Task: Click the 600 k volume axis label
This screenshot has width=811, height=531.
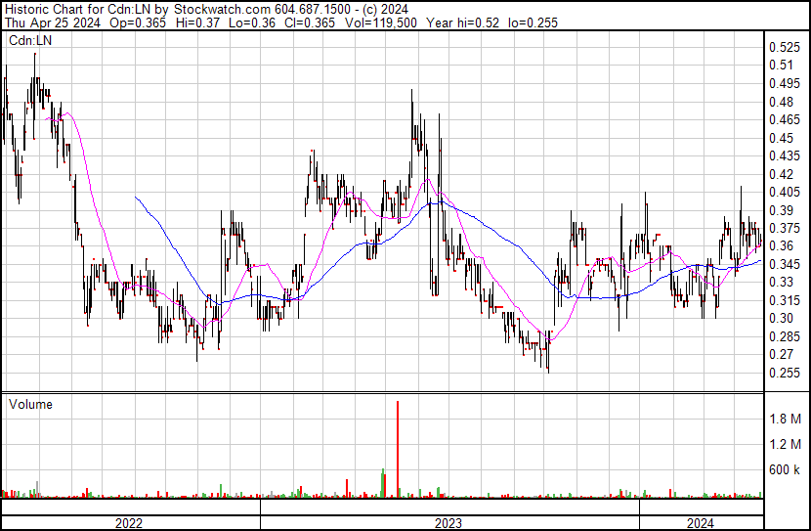Action: pos(785,469)
